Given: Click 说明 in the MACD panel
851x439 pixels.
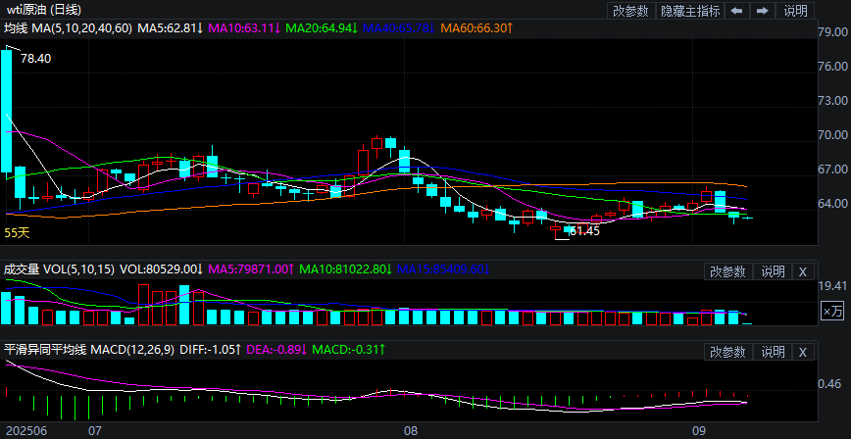Looking at the screenshot, I should pos(774,352).
